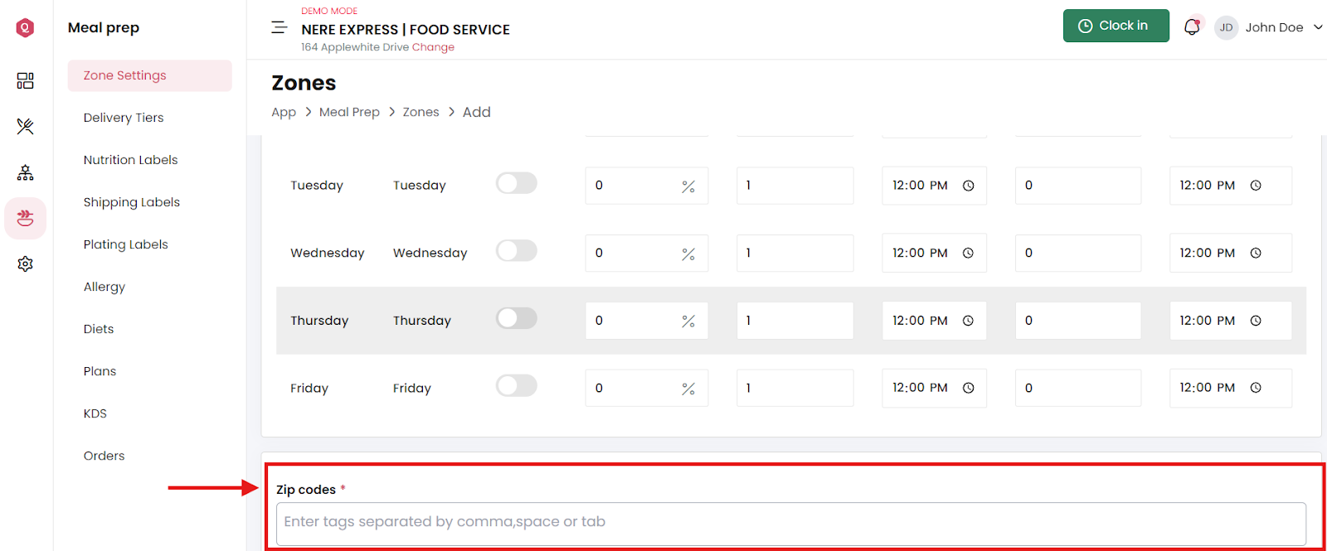Open Nutrition Labels menu item
This screenshot has width=1327, height=551.
130,160
